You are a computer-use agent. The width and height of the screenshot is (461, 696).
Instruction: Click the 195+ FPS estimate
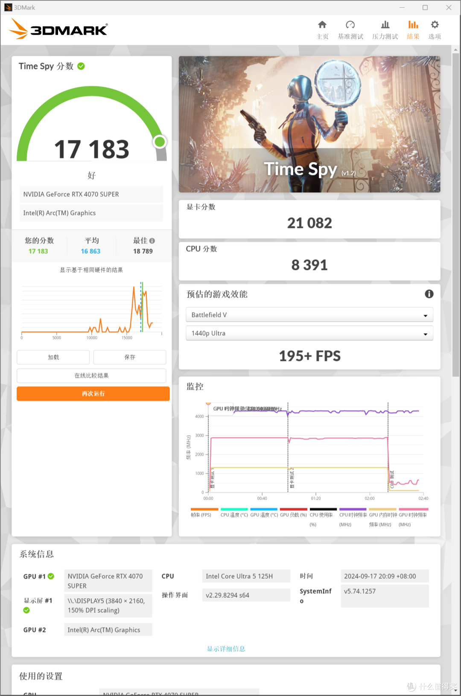[x=309, y=356]
